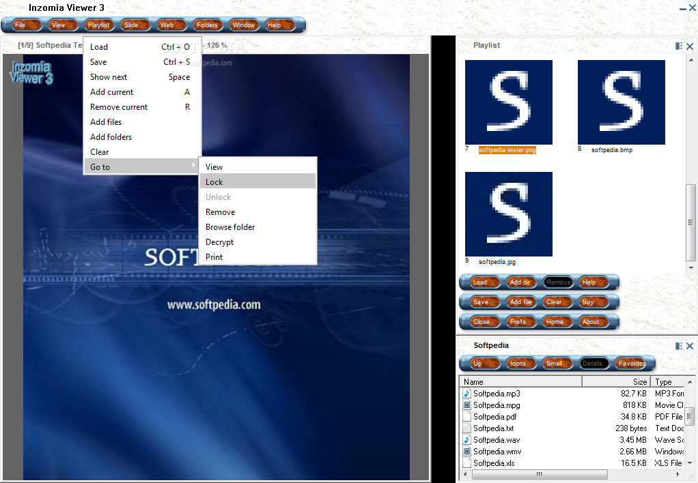Open the softpedia tester.png thumbnail
Viewport: 698px width, 483px height.
pyautogui.click(x=509, y=102)
